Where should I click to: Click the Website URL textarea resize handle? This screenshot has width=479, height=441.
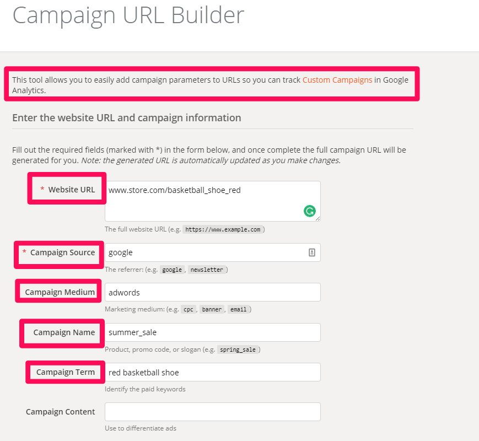(317, 218)
